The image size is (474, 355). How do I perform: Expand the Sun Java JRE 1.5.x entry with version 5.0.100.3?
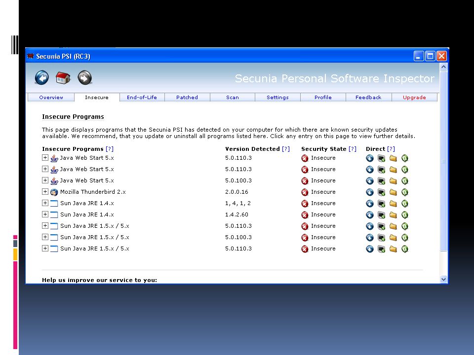(x=45, y=237)
